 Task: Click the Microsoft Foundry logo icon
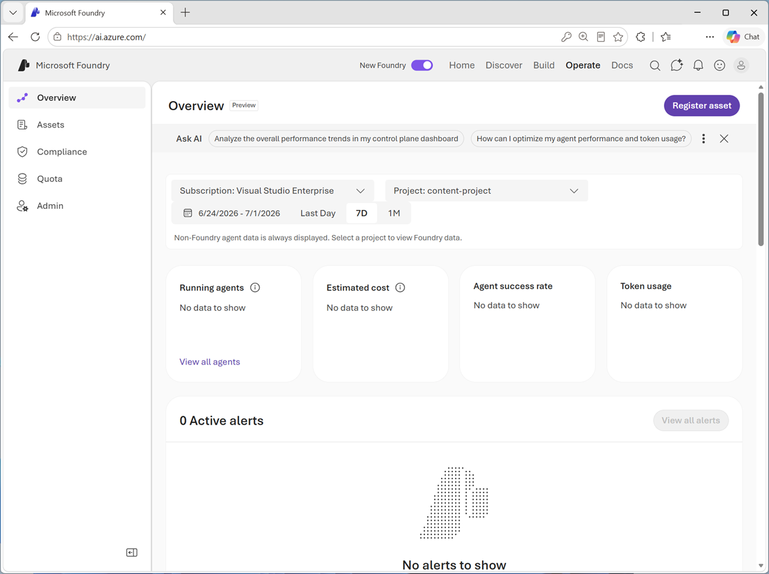pos(24,65)
